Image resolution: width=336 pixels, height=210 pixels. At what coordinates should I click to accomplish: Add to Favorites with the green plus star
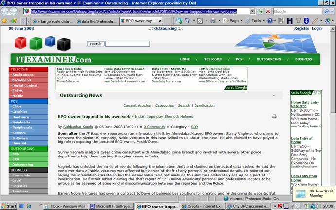[13, 21]
